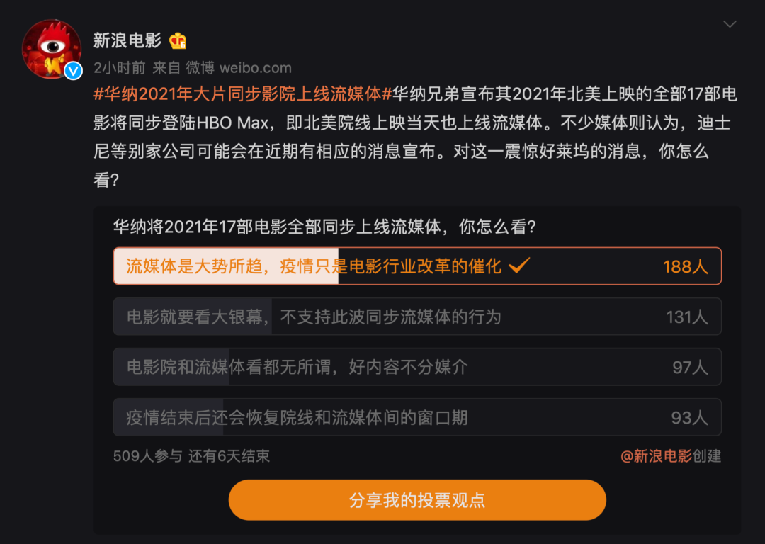Viewport: 765px width, 544px height.
Task: Pick the 疫情结束后还会恢复 poll option
Action: tap(297, 418)
